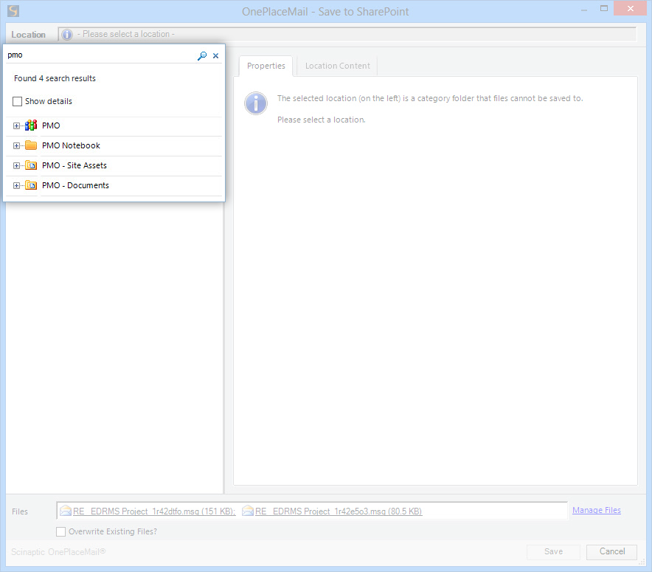Click the PMO - Site Assets library icon
Viewport: 652px width, 572px height.
pos(31,165)
